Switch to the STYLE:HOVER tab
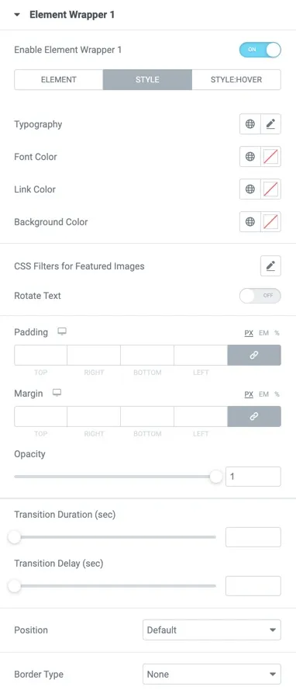The width and height of the screenshot is (296, 694). point(236,80)
